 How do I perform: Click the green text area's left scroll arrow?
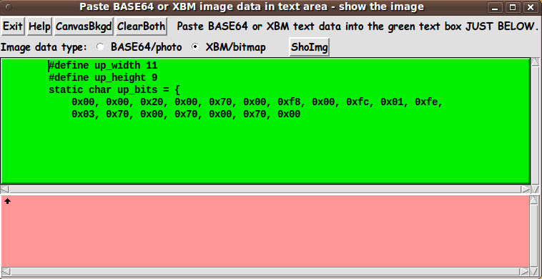pos(4,189)
